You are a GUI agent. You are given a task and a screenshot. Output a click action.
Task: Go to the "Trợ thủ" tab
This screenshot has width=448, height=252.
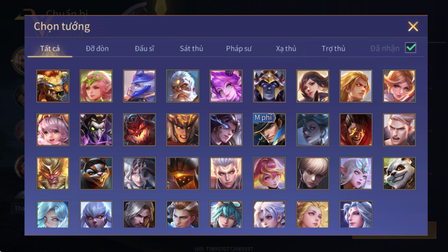point(333,48)
